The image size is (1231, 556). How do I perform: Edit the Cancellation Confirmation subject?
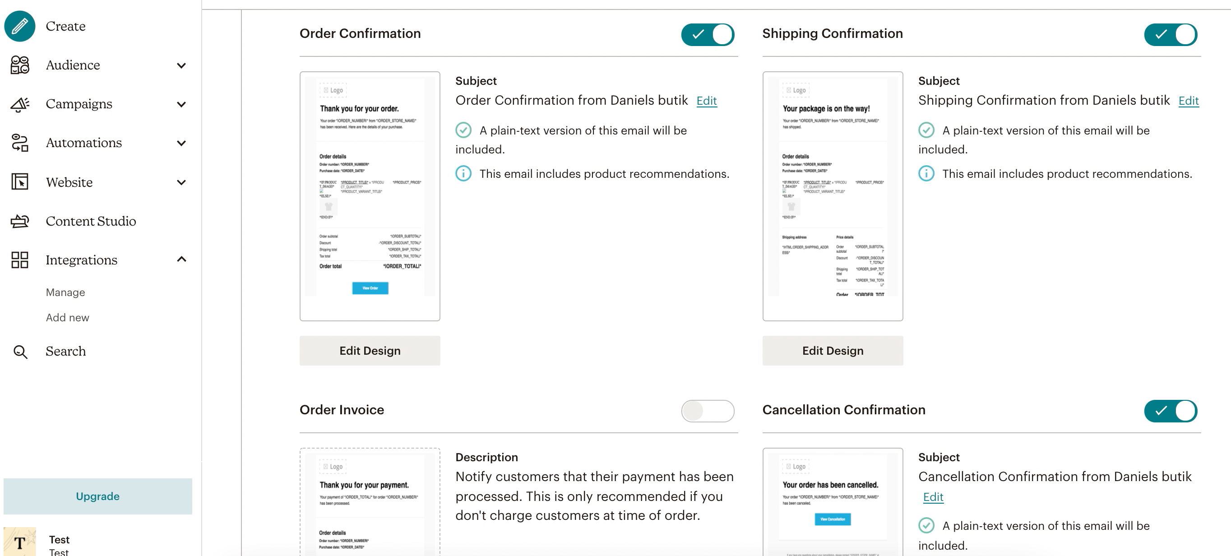[x=933, y=497]
